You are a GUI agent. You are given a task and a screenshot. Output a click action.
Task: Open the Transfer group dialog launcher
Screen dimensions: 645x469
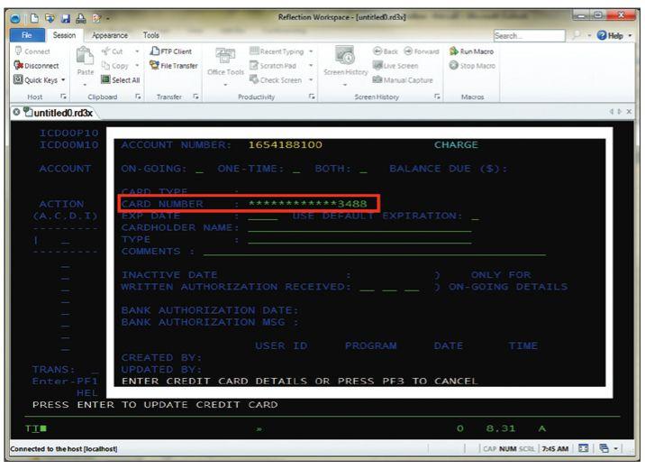pos(195,97)
